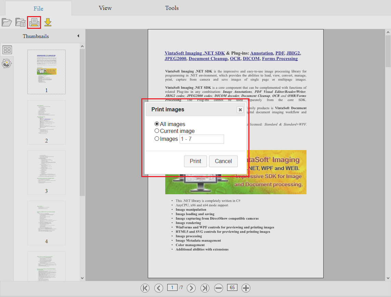Click the 'Image manipulation' bullet text

pos(191,210)
